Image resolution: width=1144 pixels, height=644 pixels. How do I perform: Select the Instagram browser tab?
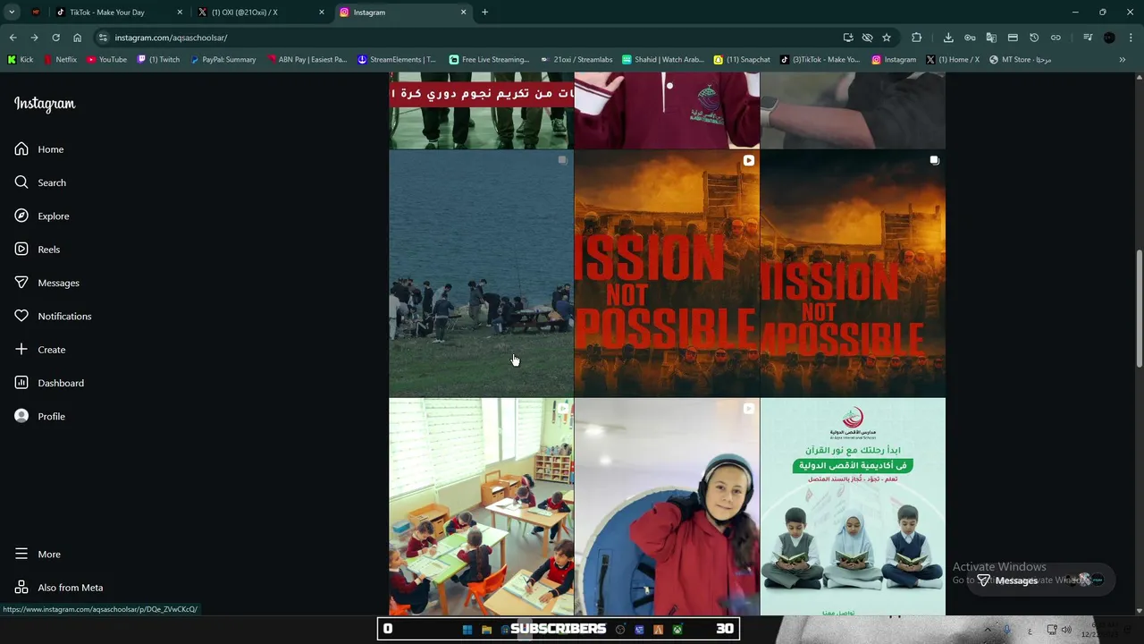point(402,13)
